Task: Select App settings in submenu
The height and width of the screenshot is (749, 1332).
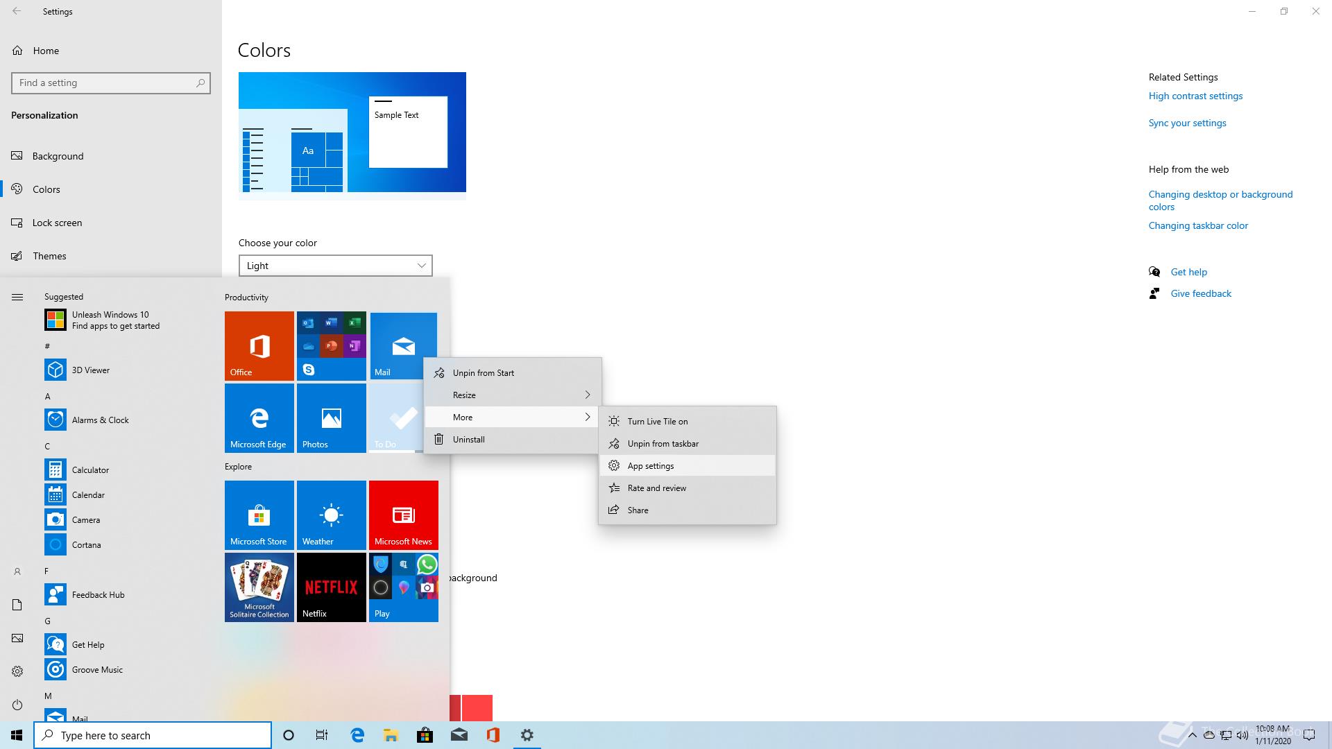Action: 688,465
